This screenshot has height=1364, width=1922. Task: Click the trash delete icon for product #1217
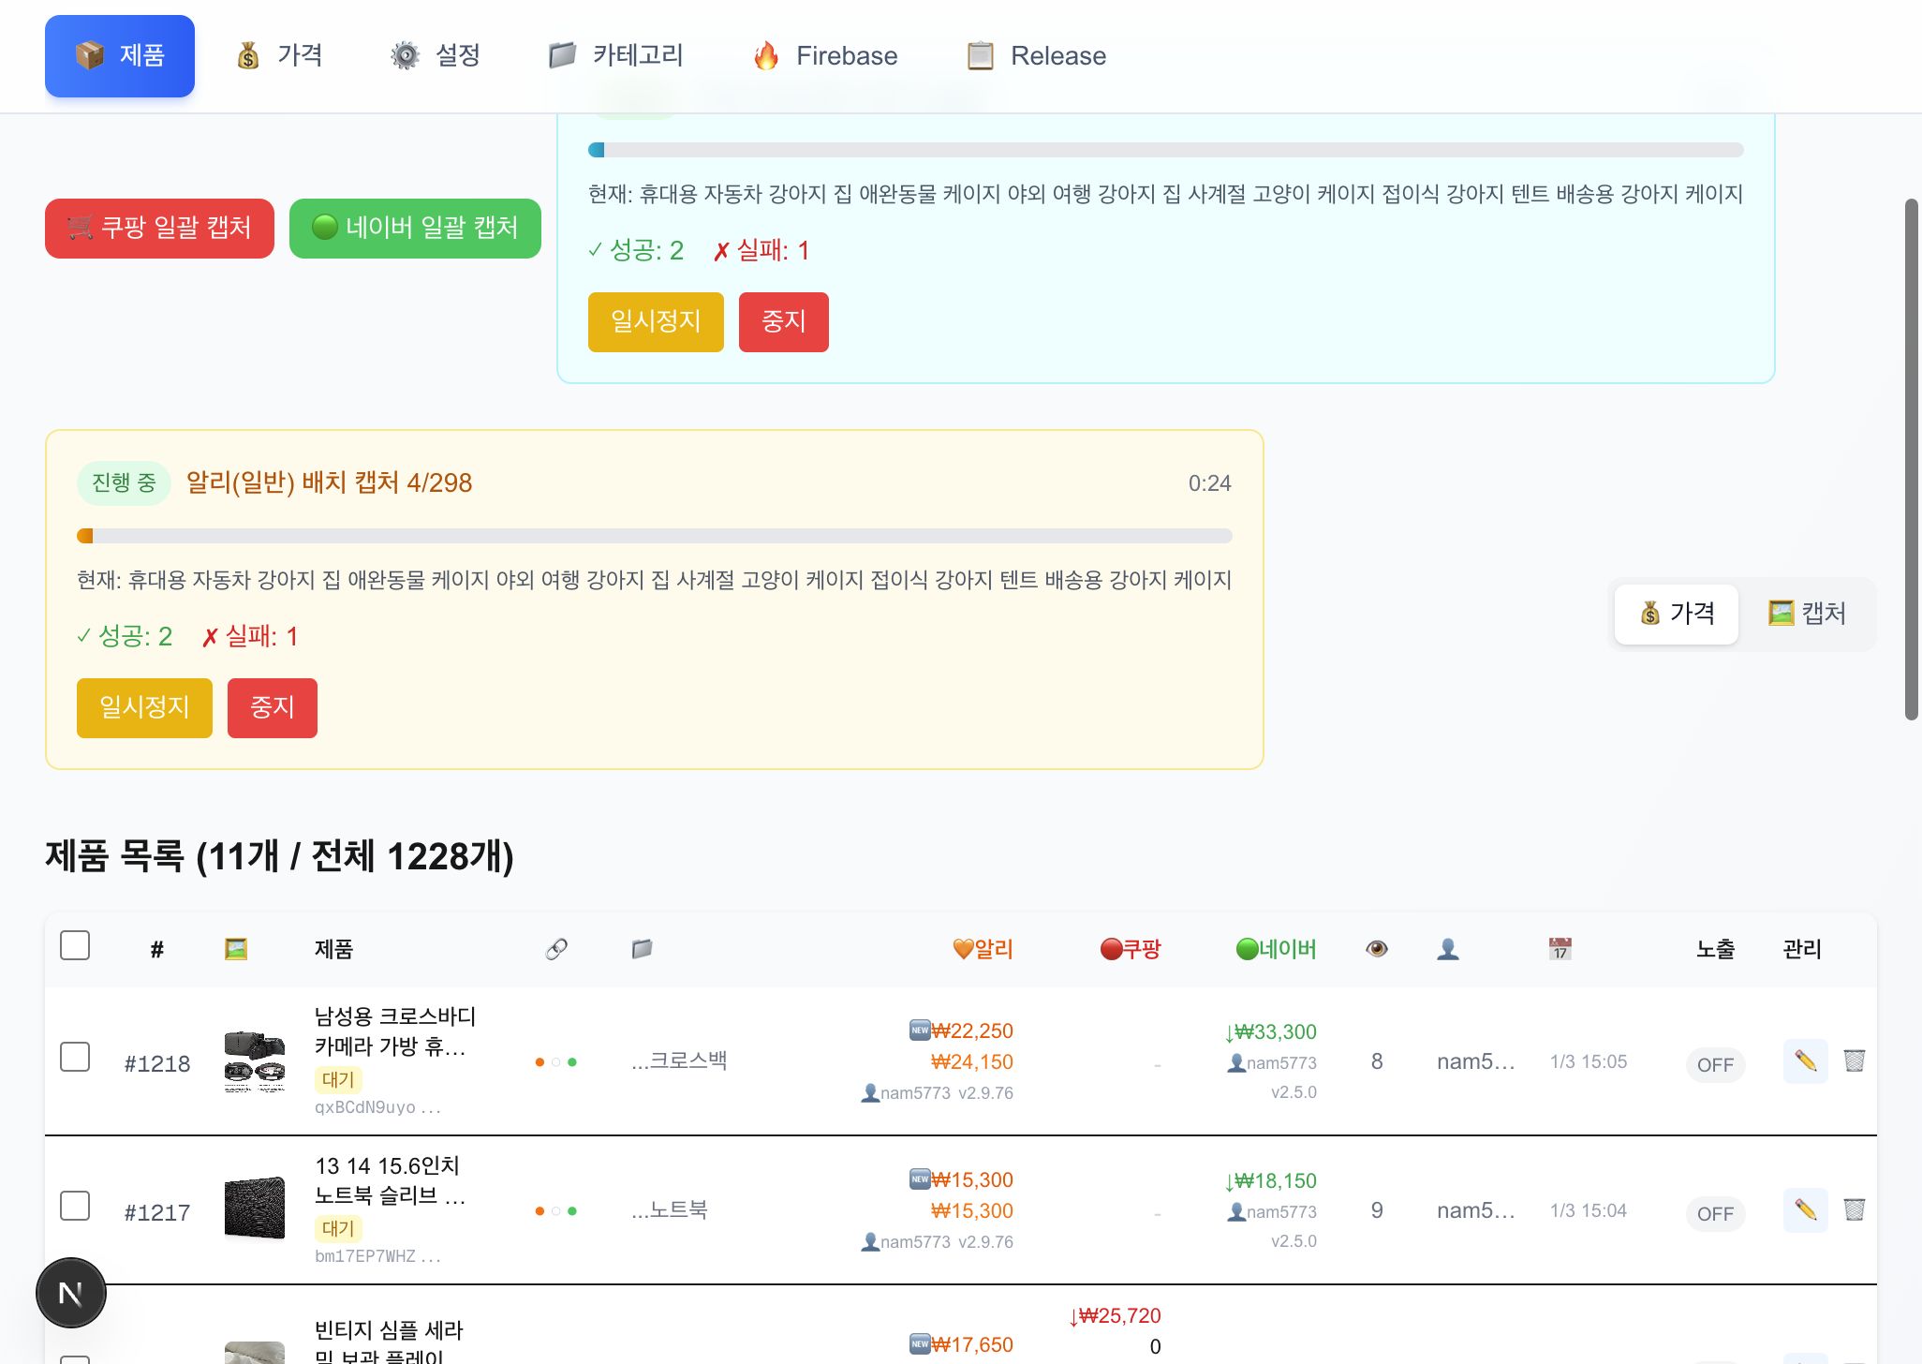(1855, 1209)
